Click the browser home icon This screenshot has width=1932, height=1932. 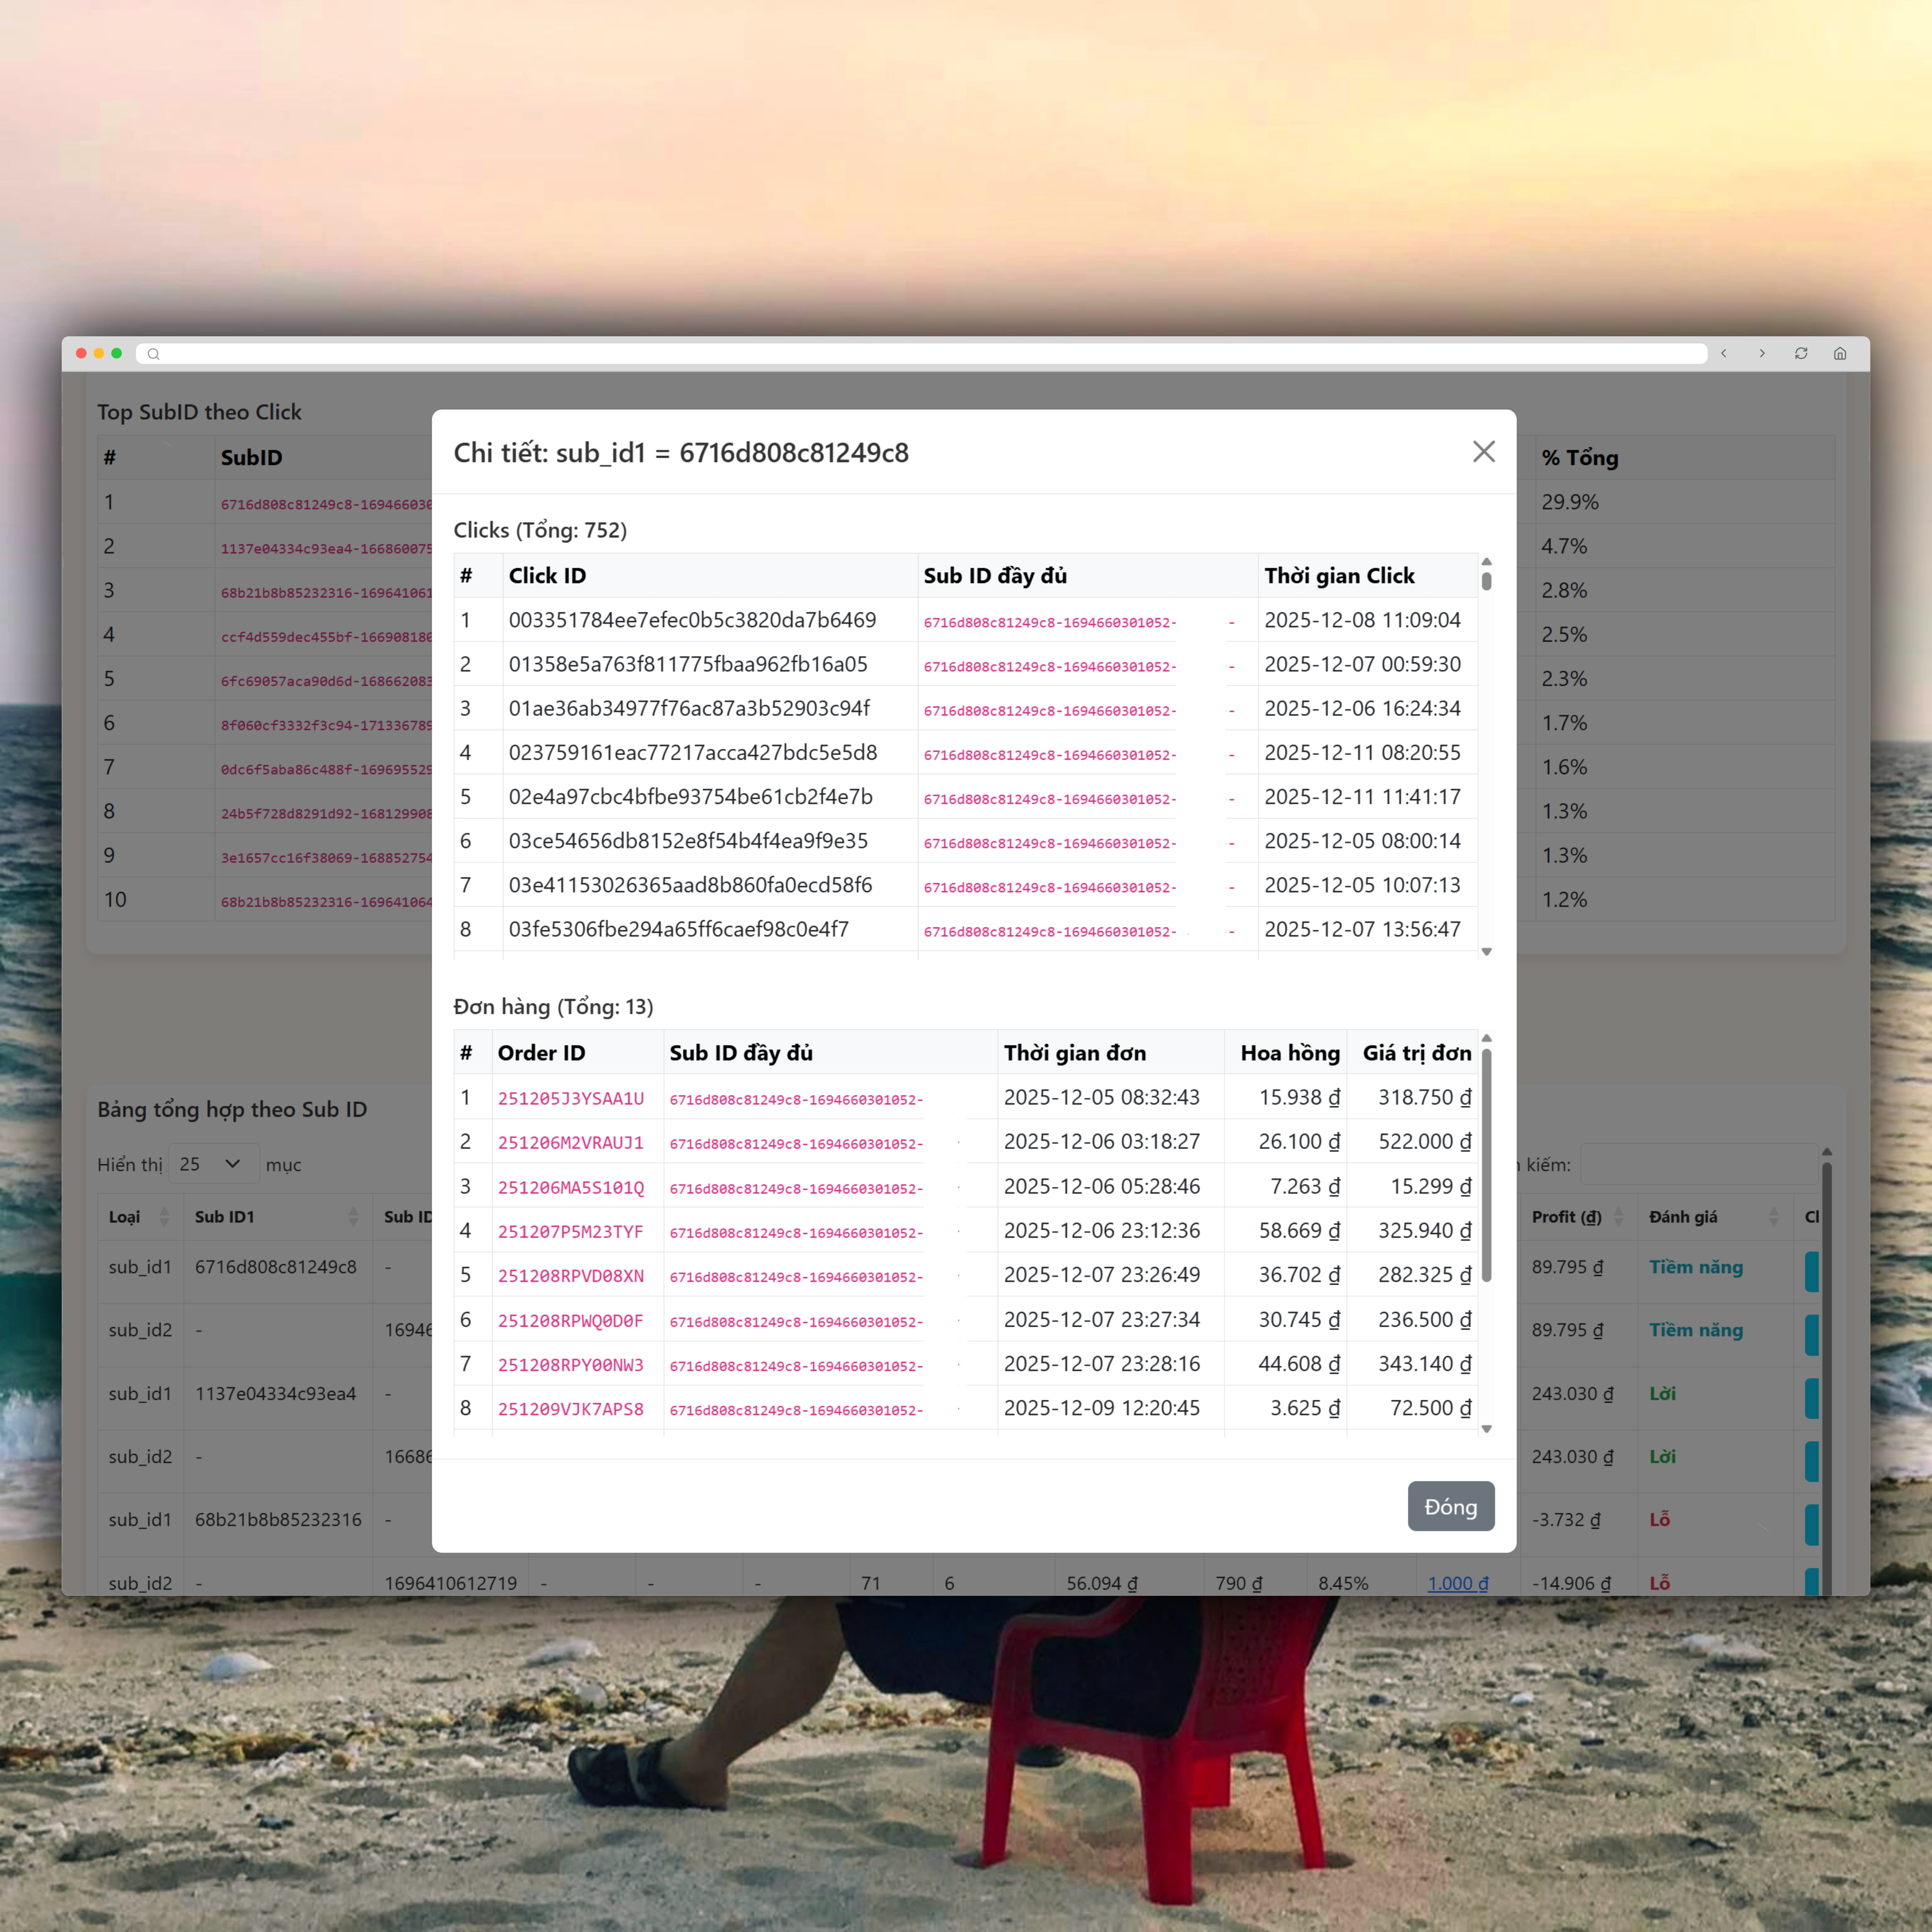[x=1840, y=353]
